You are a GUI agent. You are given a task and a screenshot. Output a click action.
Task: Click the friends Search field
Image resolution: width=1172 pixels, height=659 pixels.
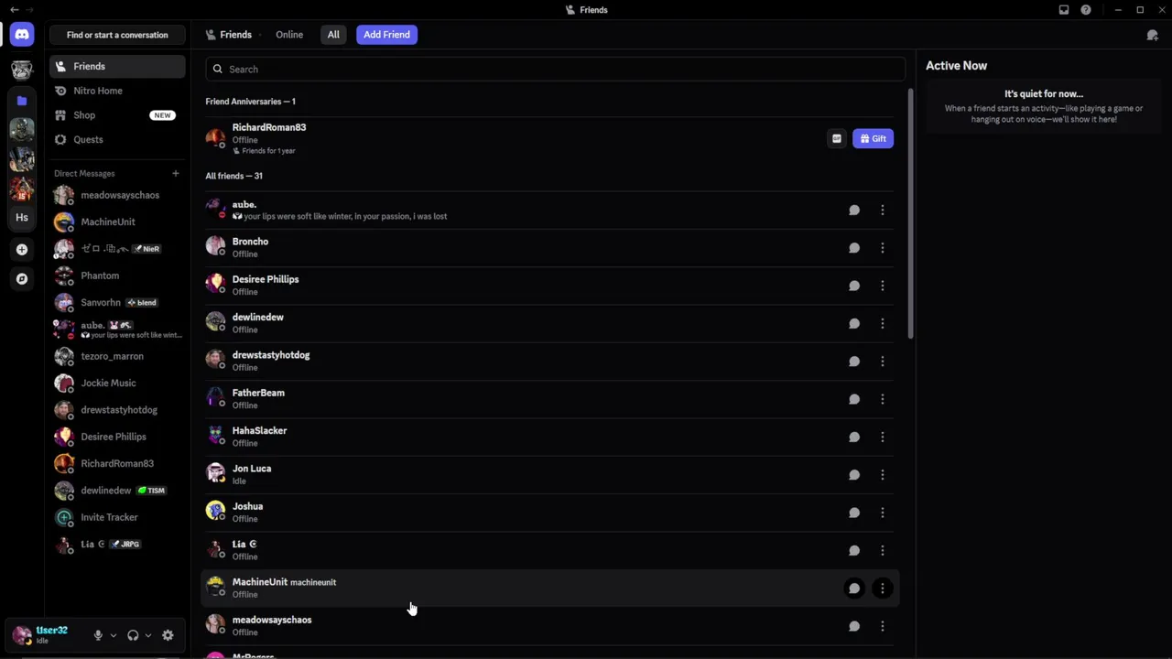pos(555,69)
